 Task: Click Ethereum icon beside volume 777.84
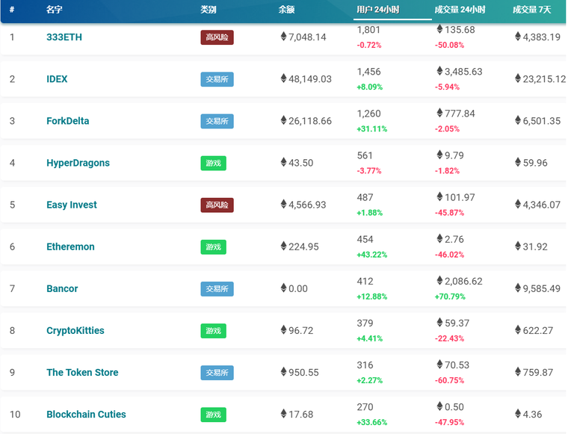[439, 113]
